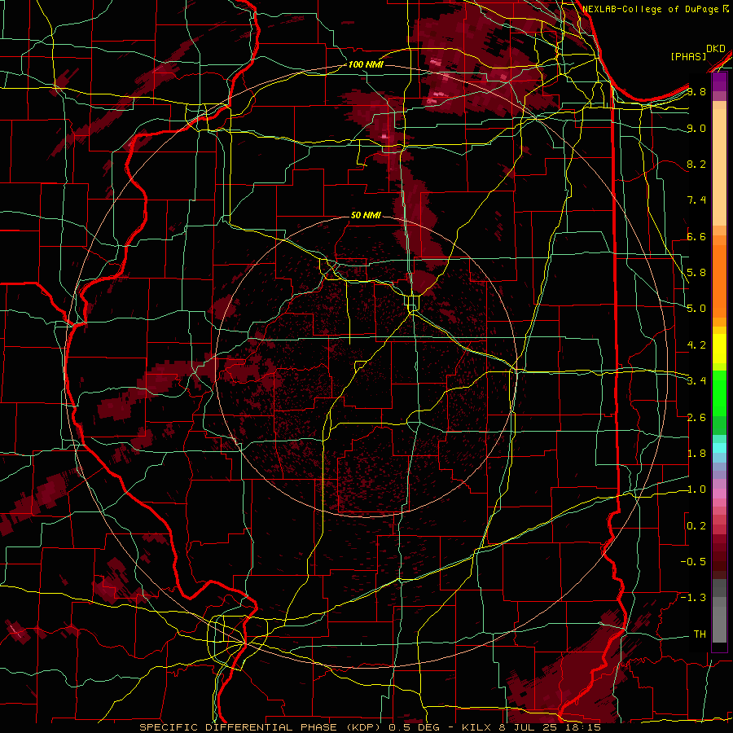Click the 2.6 legend value

[x=696, y=418]
